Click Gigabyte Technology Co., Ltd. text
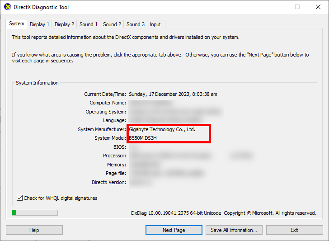The image size is (329, 241). pyautogui.click(x=162, y=129)
